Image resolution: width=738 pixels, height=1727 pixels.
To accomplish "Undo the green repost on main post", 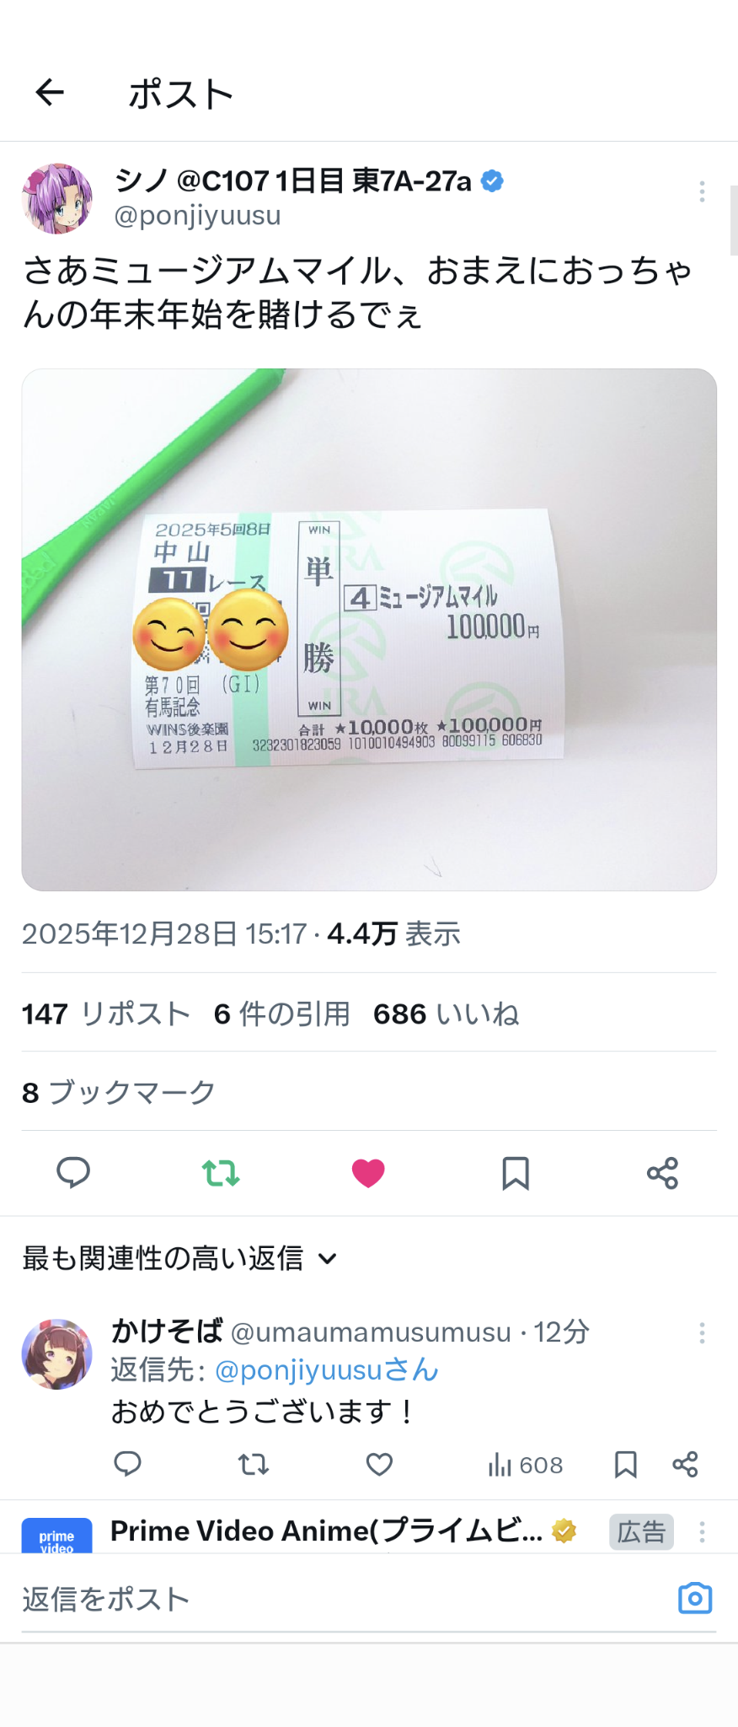I will point(221,1172).
